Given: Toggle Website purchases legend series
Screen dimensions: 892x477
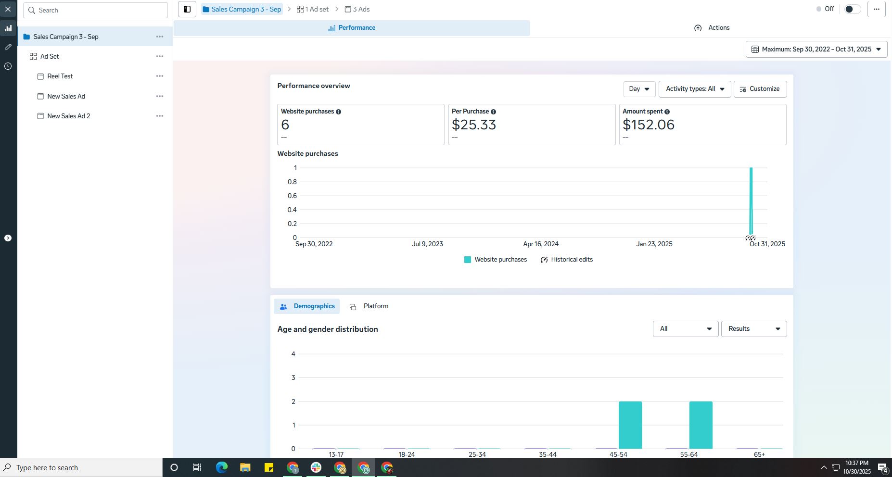Looking at the screenshot, I should pyautogui.click(x=496, y=260).
